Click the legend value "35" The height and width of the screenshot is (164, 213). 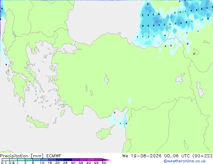point(81,163)
